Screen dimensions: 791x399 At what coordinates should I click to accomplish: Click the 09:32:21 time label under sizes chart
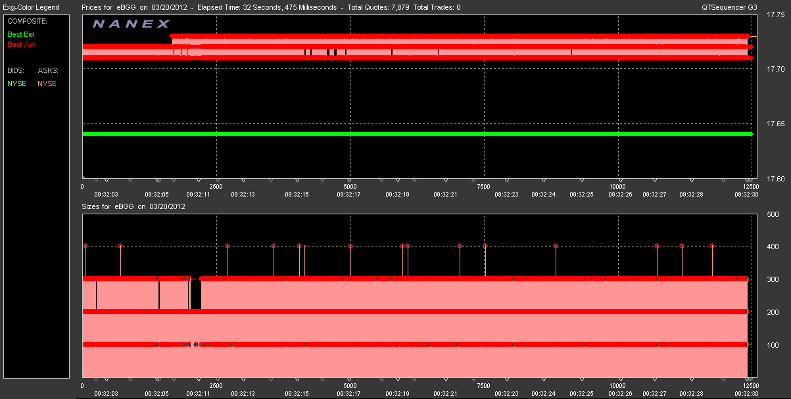[x=445, y=394]
